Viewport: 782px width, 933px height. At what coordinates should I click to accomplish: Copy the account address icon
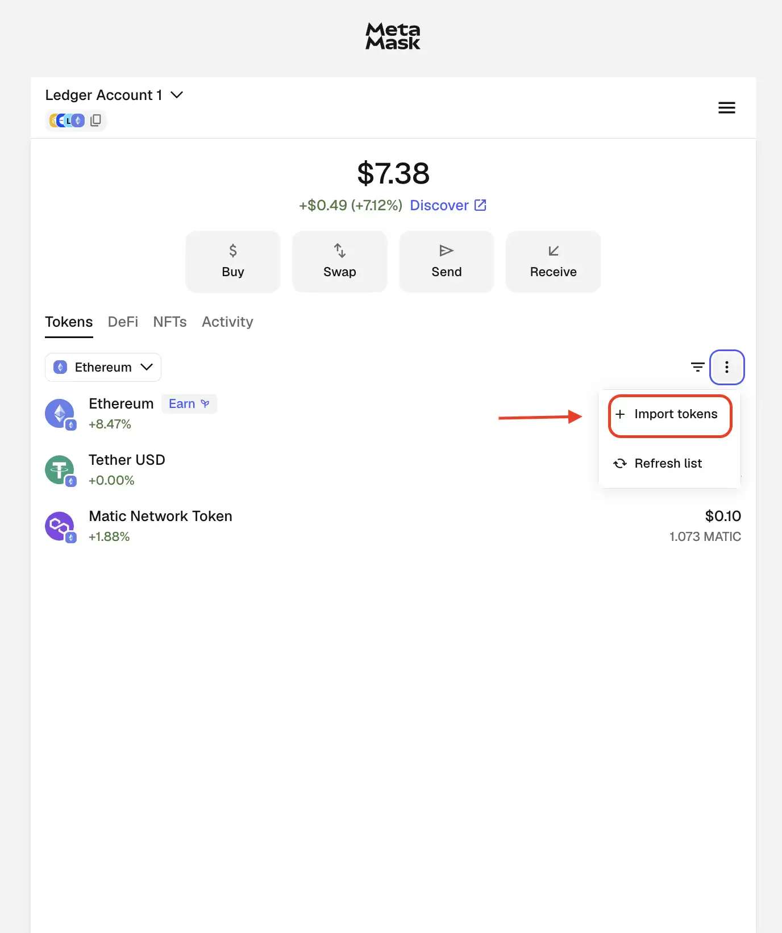pyautogui.click(x=96, y=120)
